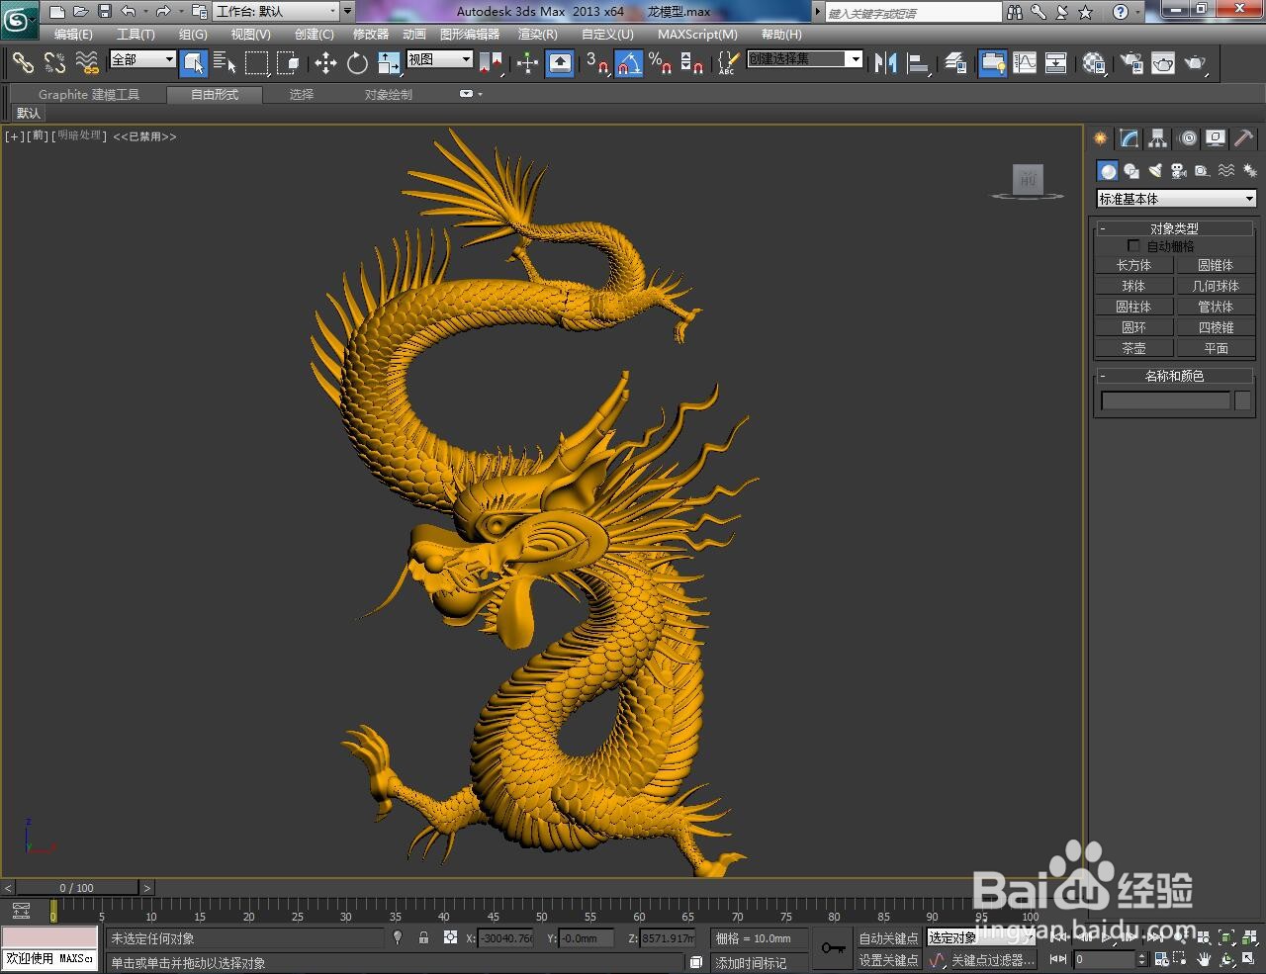Screen dimensions: 1266x974
Task: Open the 标准基本体 category dropdown
Action: tap(1176, 199)
